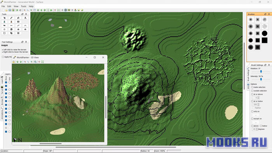Image resolution: width=272 pixels, height=153 pixels.
Task: Select the large solid black square brush
Action: click(265, 40)
